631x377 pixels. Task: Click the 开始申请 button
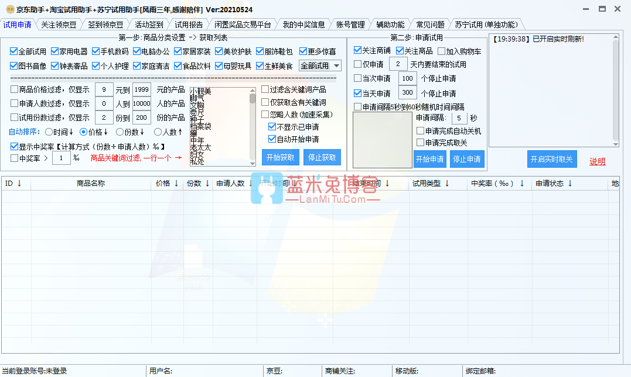430,159
